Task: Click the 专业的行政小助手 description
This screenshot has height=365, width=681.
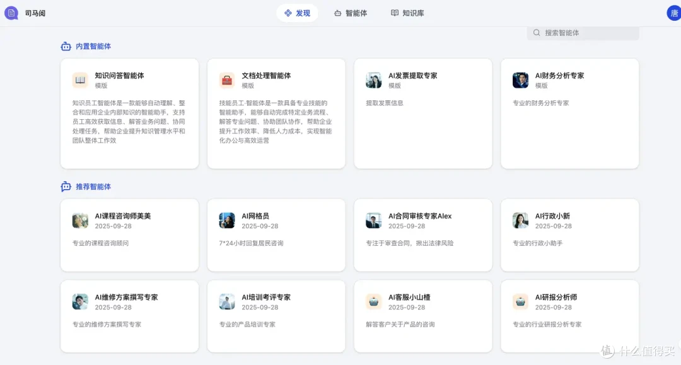Action: [x=538, y=243]
